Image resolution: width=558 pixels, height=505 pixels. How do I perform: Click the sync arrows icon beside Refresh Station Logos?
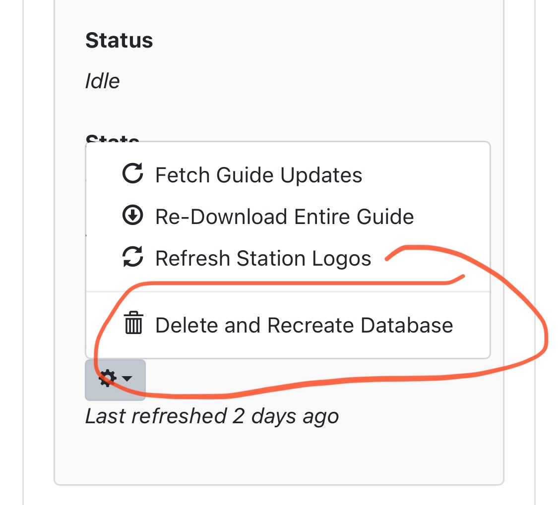click(x=132, y=258)
